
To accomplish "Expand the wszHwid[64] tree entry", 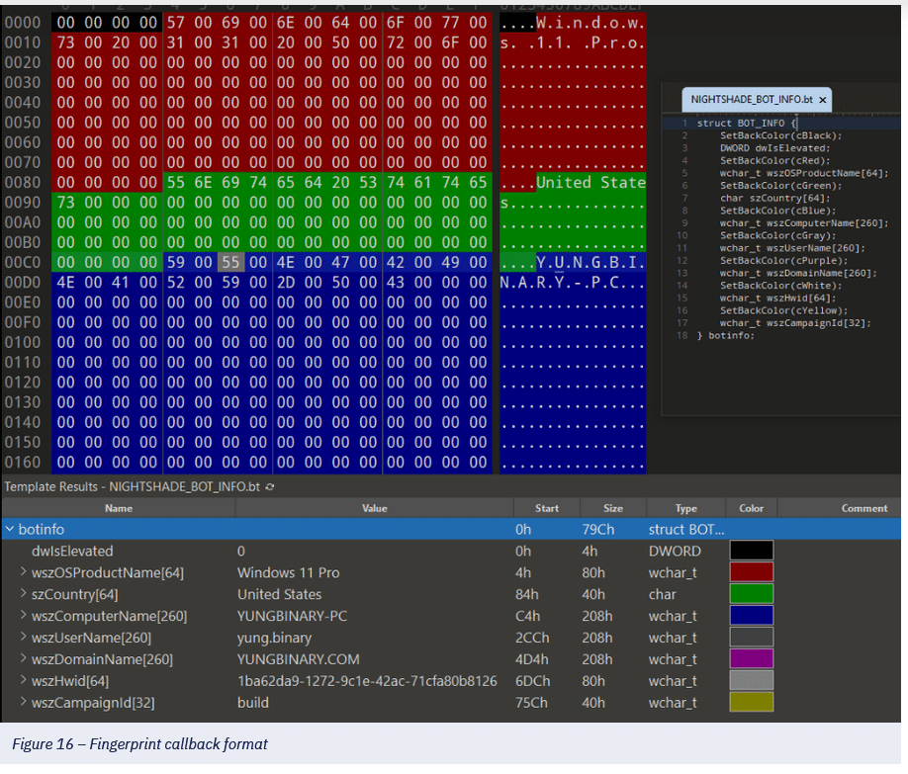I will [x=24, y=681].
